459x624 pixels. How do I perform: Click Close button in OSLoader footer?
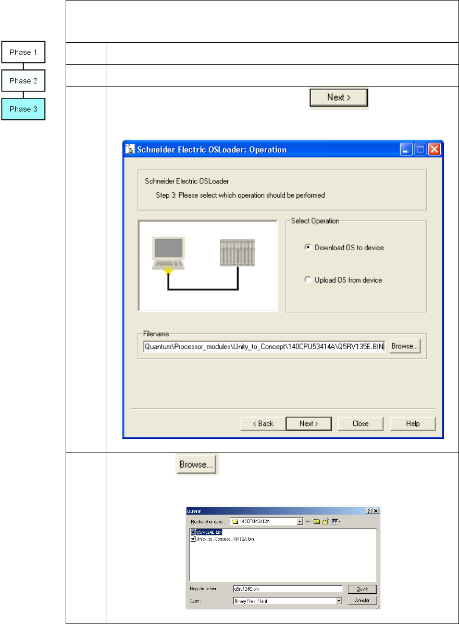pyautogui.click(x=361, y=424)
